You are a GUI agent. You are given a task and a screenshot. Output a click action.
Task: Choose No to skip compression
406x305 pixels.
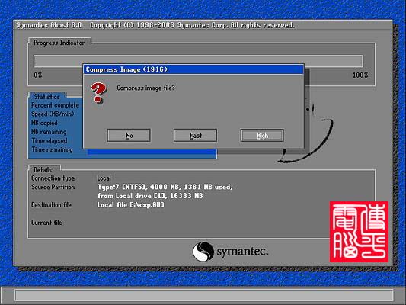pyautogui.click(x=129, y=136)
